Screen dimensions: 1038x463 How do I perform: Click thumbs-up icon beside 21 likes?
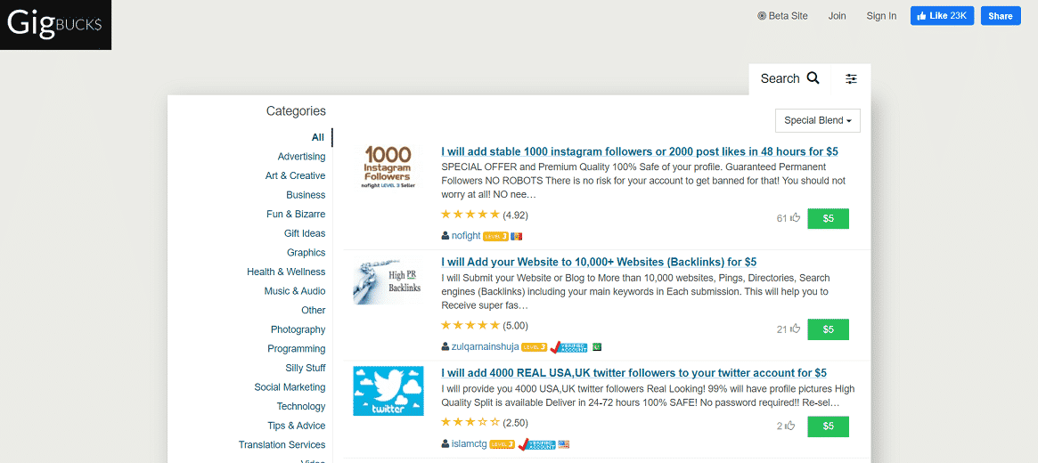click(796, 329)
